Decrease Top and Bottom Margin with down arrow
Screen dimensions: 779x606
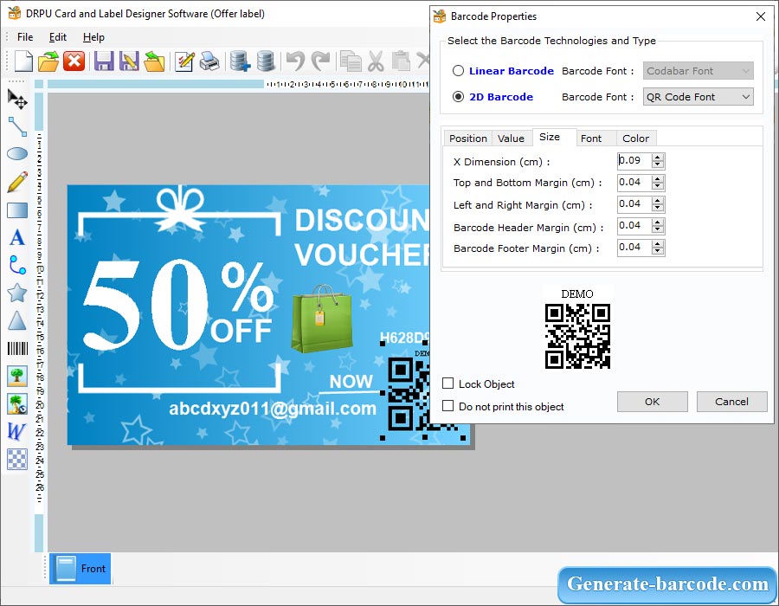(x=658, y=186)
